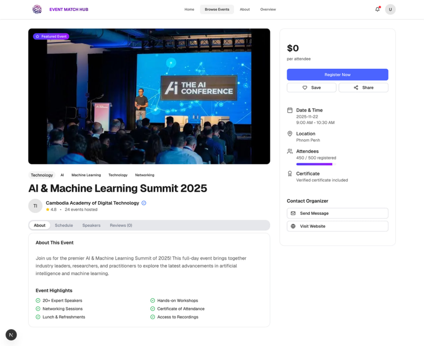
Task: Open the user avatar menu
Action: (x=390, y=9)
